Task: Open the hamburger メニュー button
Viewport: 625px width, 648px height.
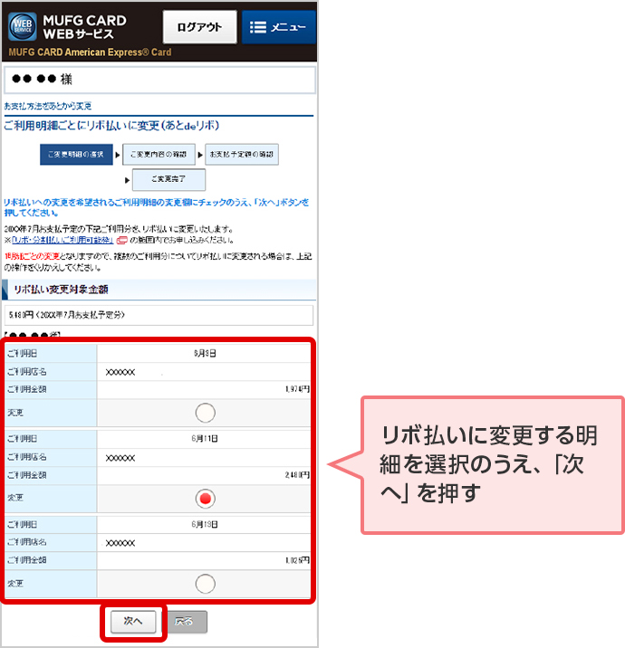Action: click(278, 27)
